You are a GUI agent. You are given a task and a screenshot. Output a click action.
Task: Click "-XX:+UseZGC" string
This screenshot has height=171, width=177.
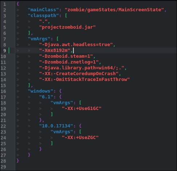[x=80, y=138]
